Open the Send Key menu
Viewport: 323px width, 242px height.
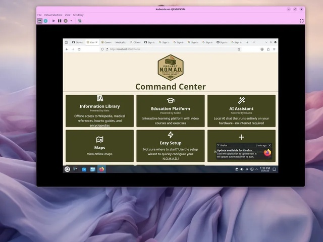click(x=78, y=15)
